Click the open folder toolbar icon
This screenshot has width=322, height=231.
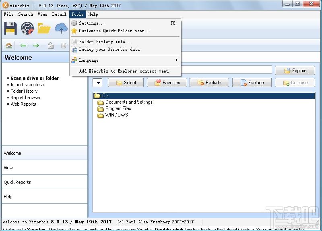pos(44,28)
